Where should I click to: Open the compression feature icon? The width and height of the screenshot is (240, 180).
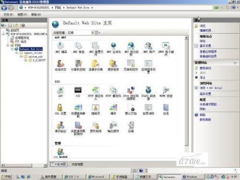click(x=131, y=125)
